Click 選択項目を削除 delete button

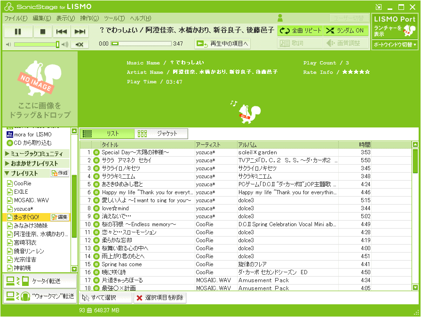[x=160, y=298]
